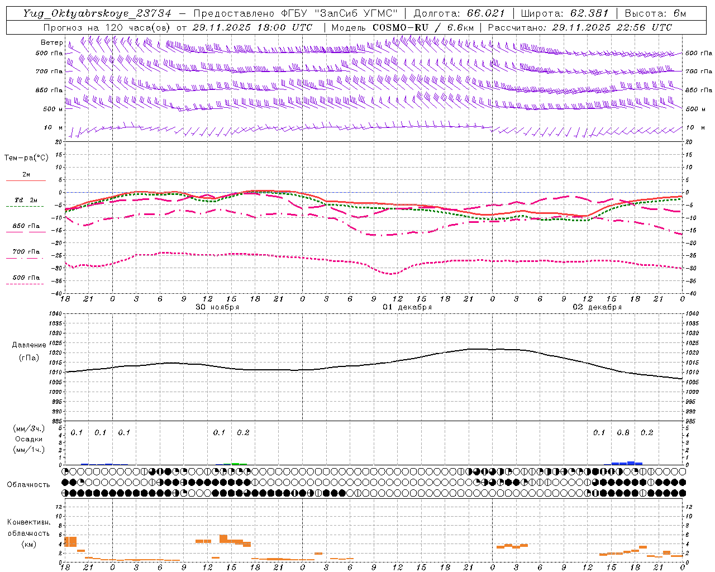Click the Тем-ра(°C) axis label

click(26, 158)
